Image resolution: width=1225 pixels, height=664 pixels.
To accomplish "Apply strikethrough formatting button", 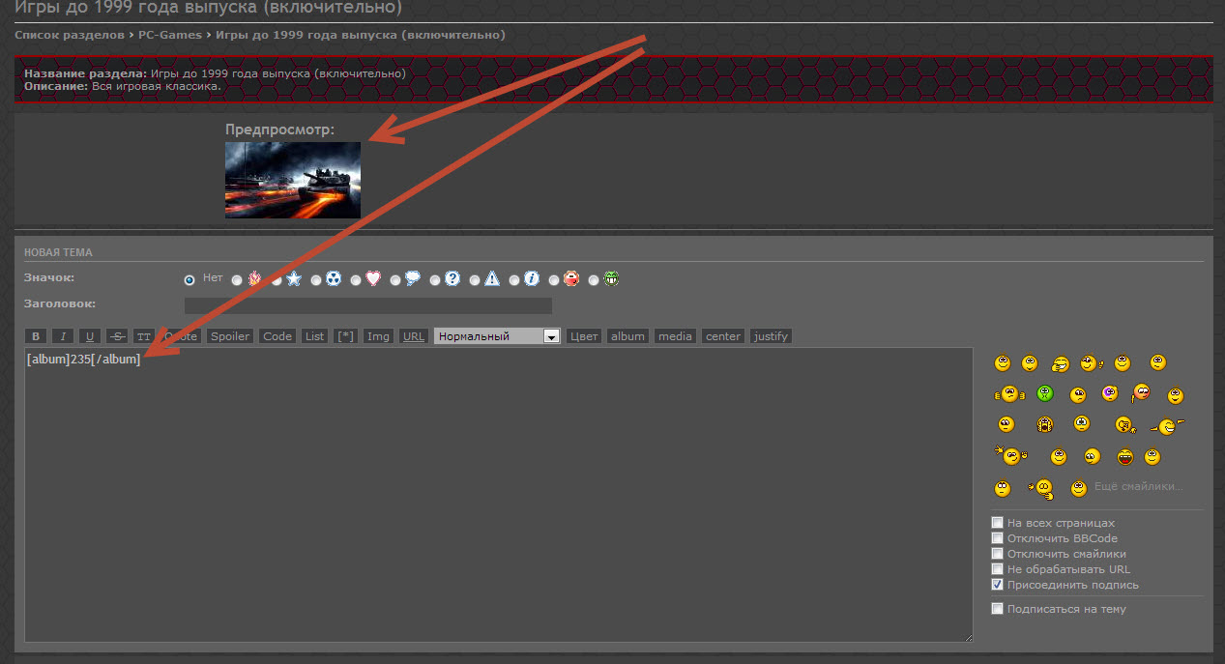I will coord(116,336).
